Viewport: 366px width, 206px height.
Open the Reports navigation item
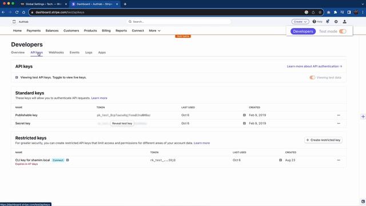121,30
